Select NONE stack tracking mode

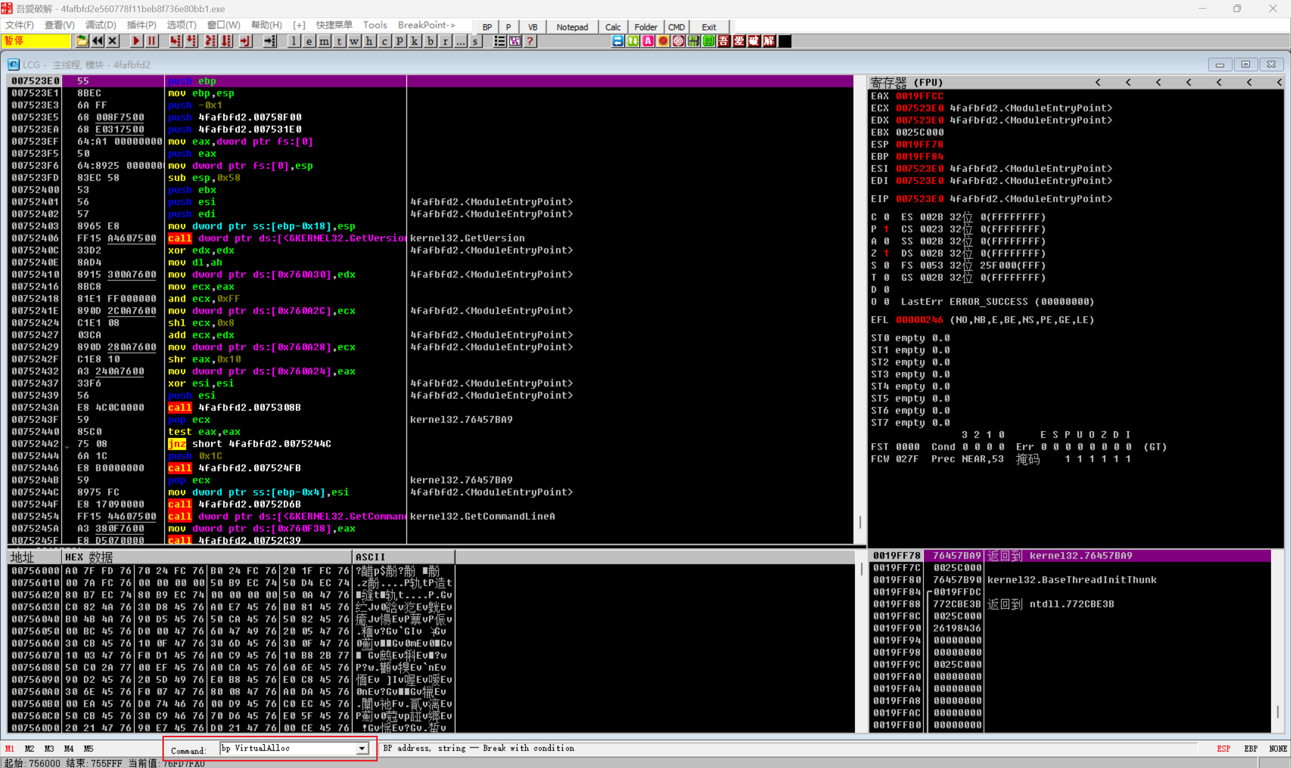click(1277, 748)
